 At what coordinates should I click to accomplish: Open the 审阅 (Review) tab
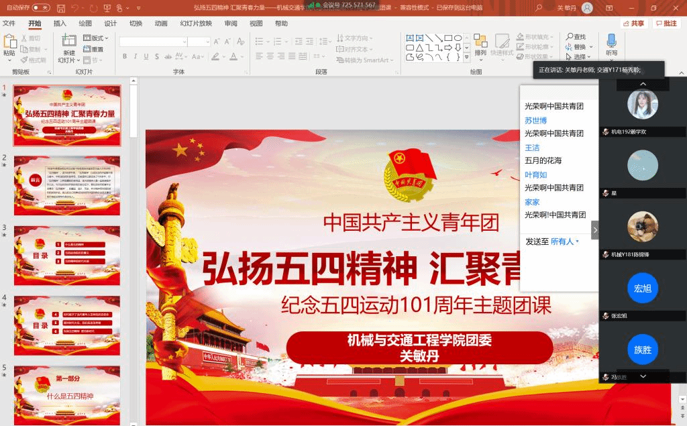click(x=231, y=23)
